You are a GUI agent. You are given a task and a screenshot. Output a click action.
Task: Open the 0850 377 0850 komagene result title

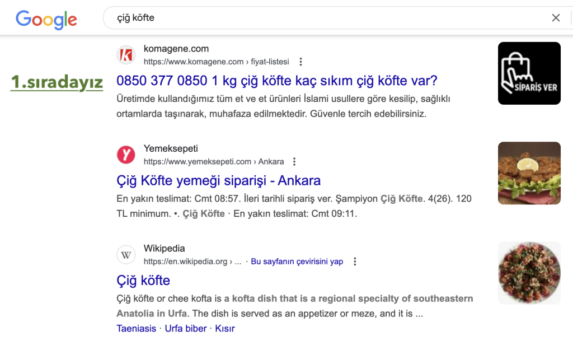276,81
